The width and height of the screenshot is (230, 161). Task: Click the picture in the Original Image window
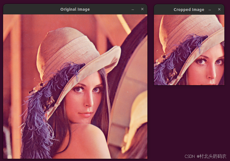coord(75,87)
